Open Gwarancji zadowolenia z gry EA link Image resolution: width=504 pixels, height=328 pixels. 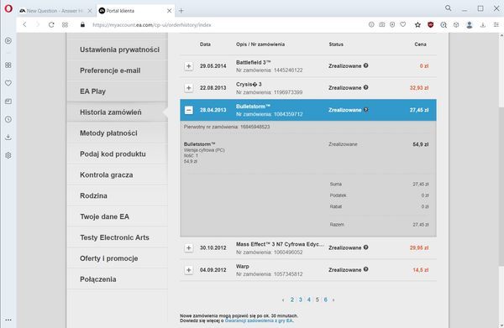[259, 320]
